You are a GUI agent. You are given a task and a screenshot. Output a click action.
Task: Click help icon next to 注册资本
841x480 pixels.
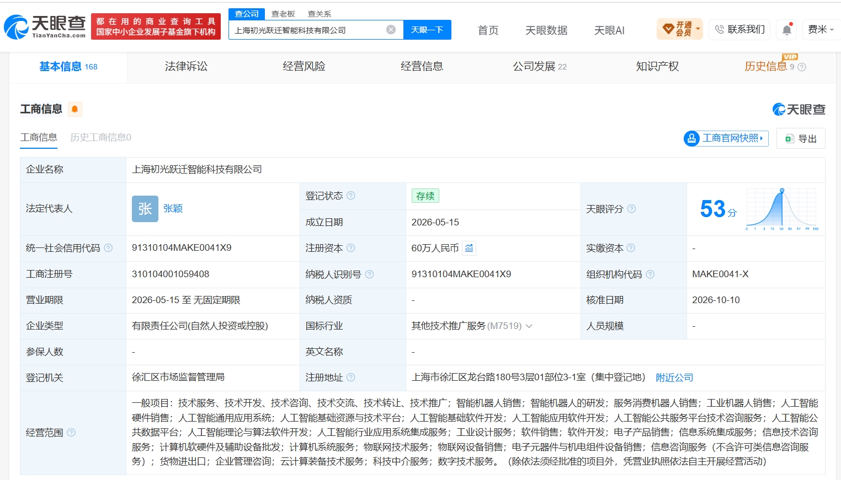tap(351, 248)
